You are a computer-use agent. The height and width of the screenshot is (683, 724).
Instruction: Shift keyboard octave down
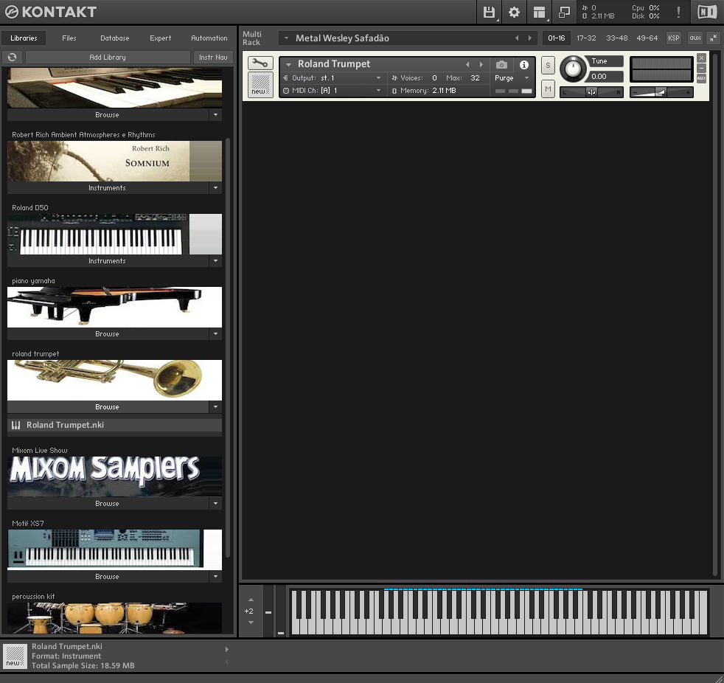251,623
